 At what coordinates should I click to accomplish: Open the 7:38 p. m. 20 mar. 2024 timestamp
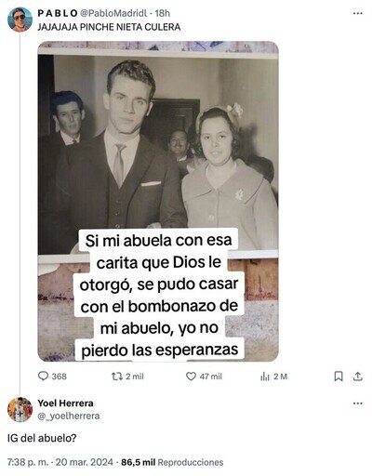pos(60,462)
